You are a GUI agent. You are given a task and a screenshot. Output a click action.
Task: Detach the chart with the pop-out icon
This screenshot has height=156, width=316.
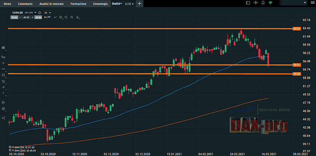[x=126, y=4]
